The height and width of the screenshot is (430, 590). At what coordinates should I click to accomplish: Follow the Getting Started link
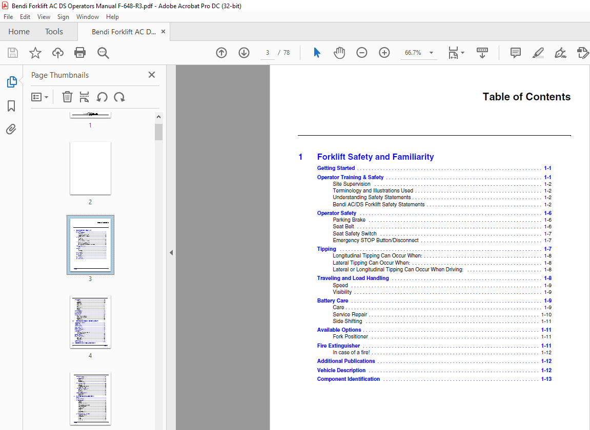click(x=336, y=168)
